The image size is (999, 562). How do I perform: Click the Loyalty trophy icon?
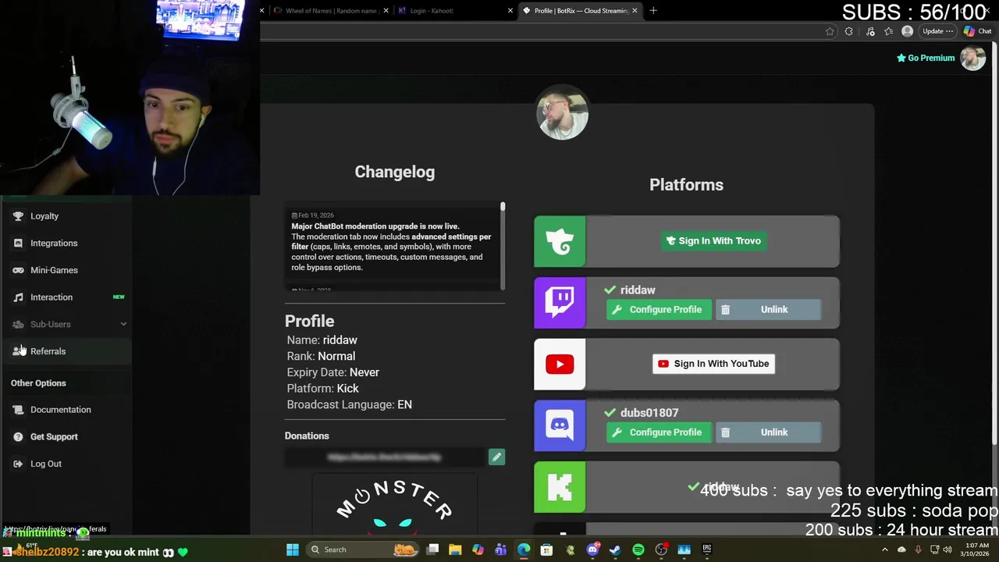coord(18,216)
